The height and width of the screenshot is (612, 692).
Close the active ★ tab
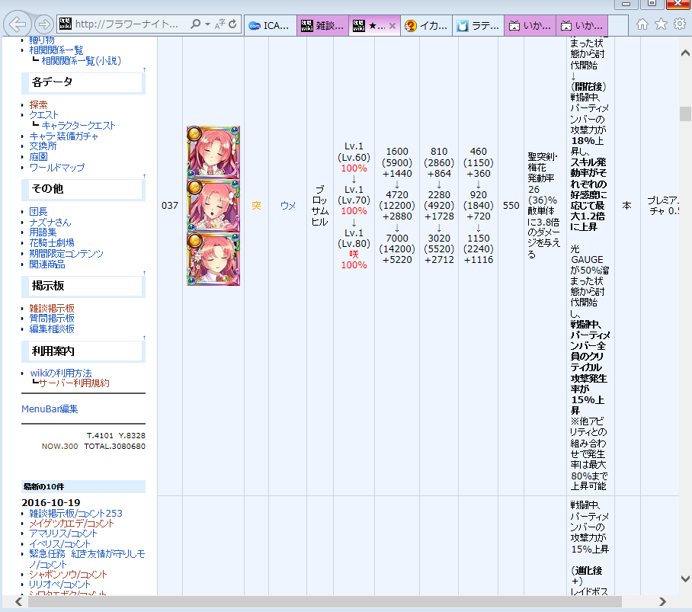pyautogui.click(x=392, y=26)
